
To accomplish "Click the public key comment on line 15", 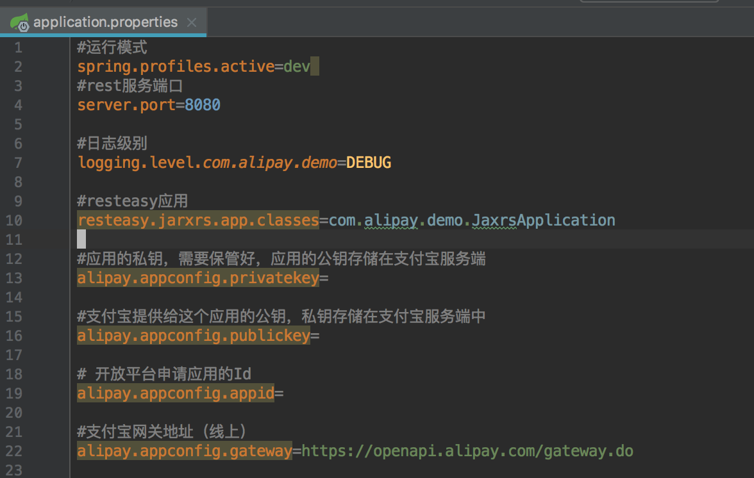I will [x=281, y=316].
